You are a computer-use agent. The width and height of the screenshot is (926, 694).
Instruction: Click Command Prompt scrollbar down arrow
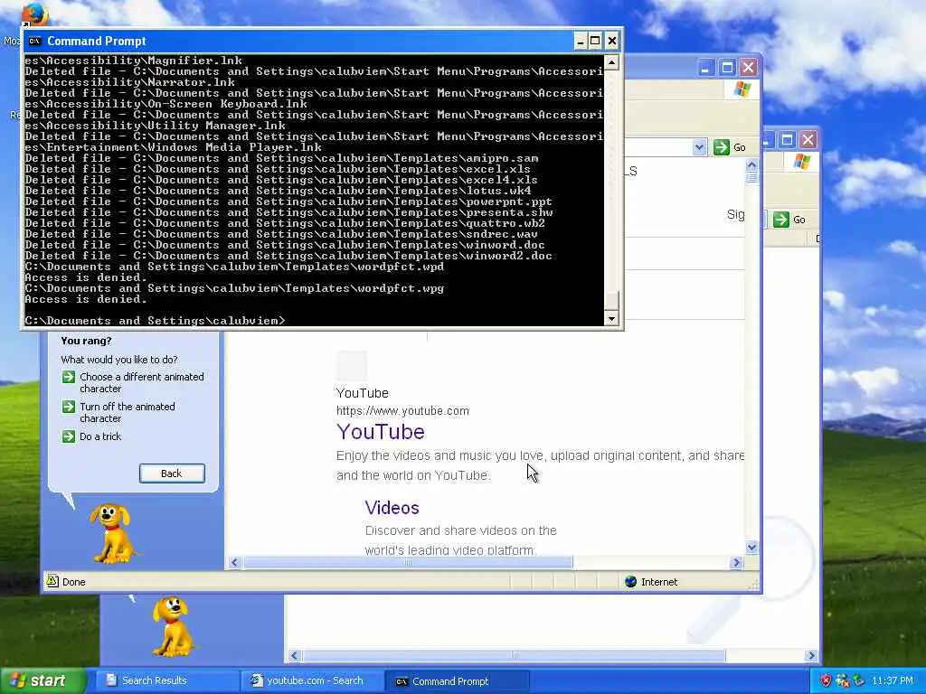coord(611,319)
